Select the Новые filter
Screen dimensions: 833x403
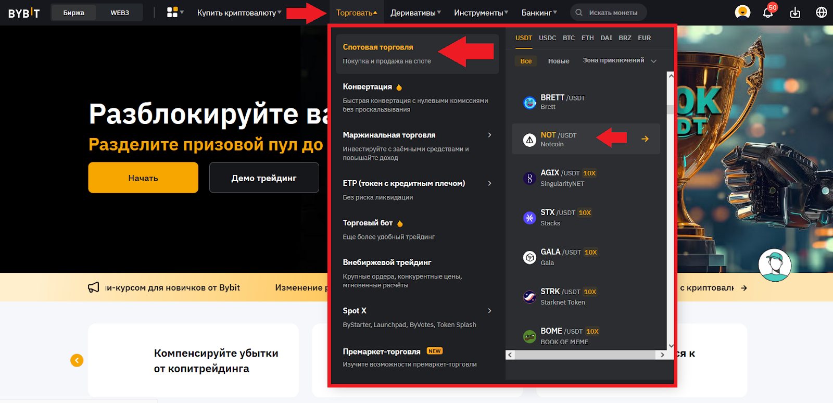tap(559, 61)
